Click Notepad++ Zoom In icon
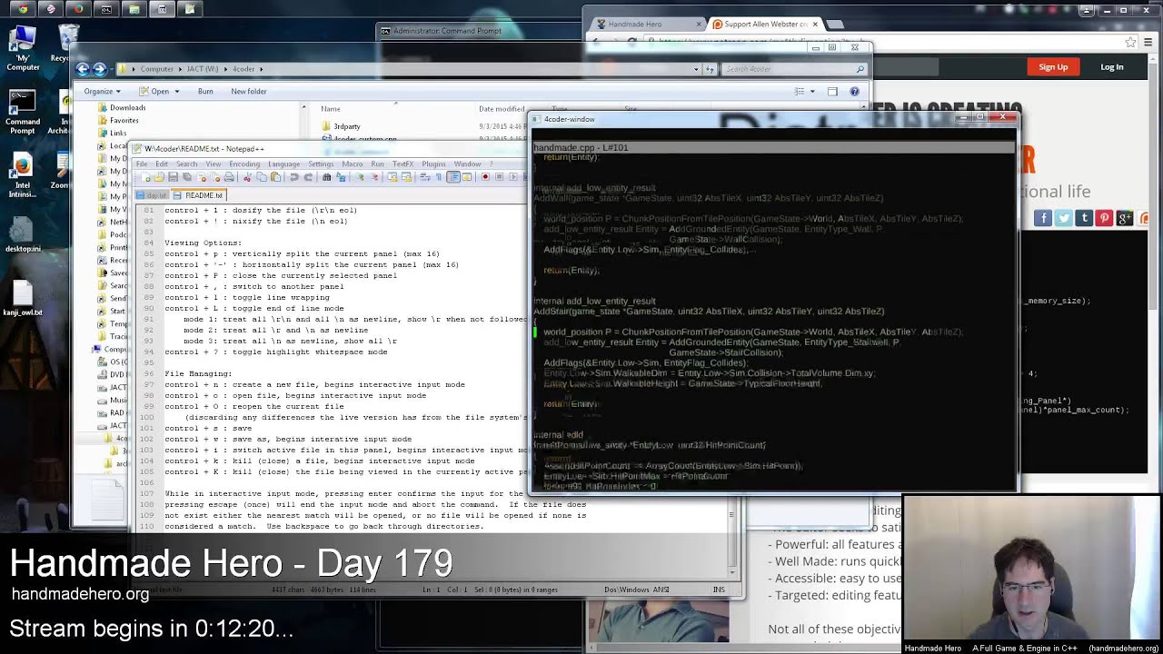This screenshot has height=654, width=1163. [361, 177]
